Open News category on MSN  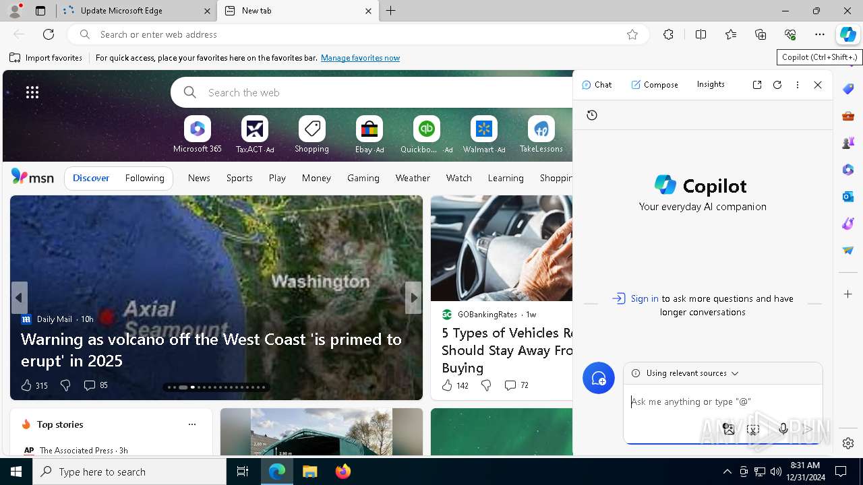coord(199,178)
